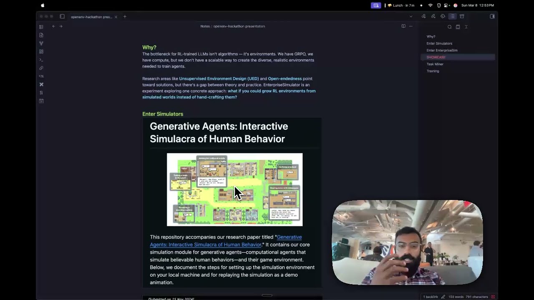Click the 'Why?' heading in the note
This screenshot has width=534, height=300.
pyautogui.click(x=149, y=47)
